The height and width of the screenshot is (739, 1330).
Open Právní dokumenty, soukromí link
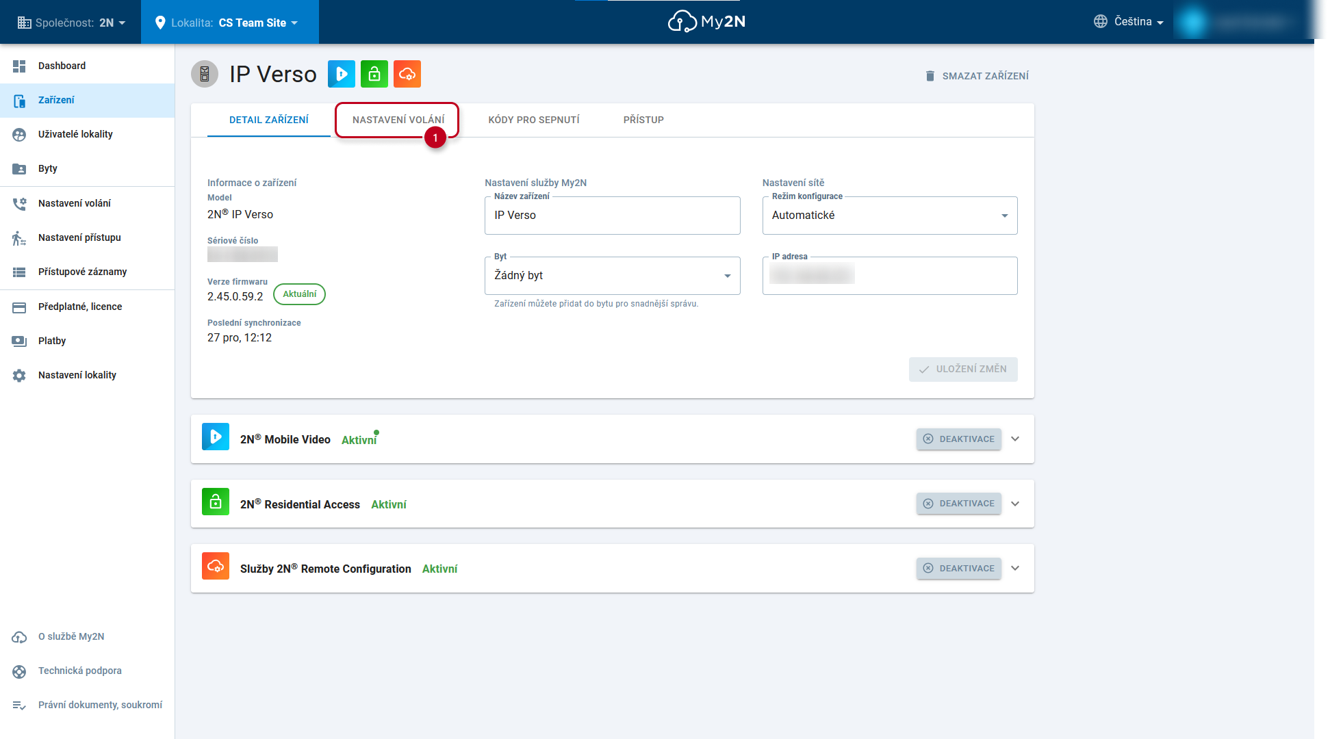tap(100, 705)
